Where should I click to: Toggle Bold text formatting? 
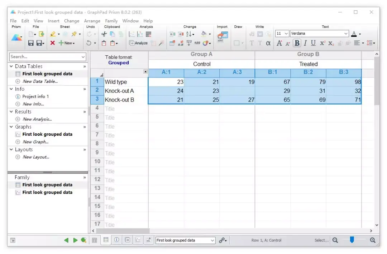coord(297,43)
